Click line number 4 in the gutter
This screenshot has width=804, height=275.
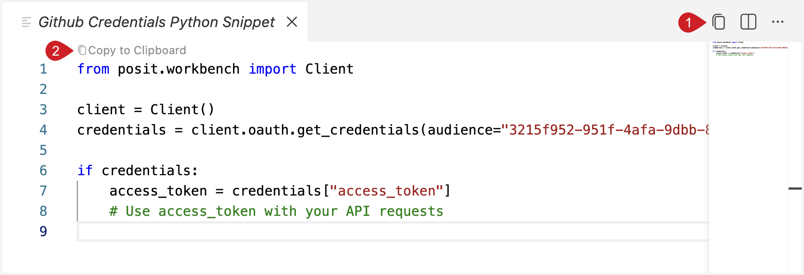(x=43, y=130)
